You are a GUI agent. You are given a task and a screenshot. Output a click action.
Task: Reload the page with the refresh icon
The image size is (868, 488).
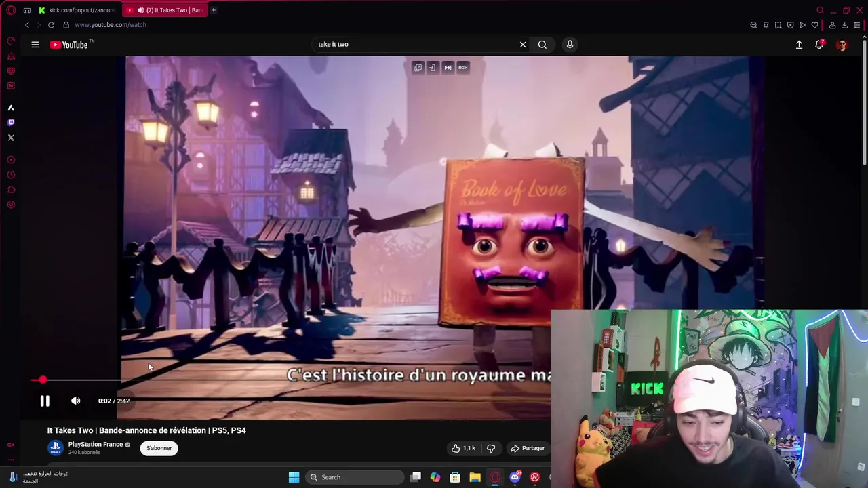coord(51,25)
